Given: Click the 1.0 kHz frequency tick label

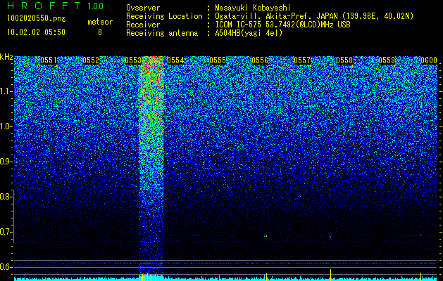Looking at the screenshot, I should 6,126.
